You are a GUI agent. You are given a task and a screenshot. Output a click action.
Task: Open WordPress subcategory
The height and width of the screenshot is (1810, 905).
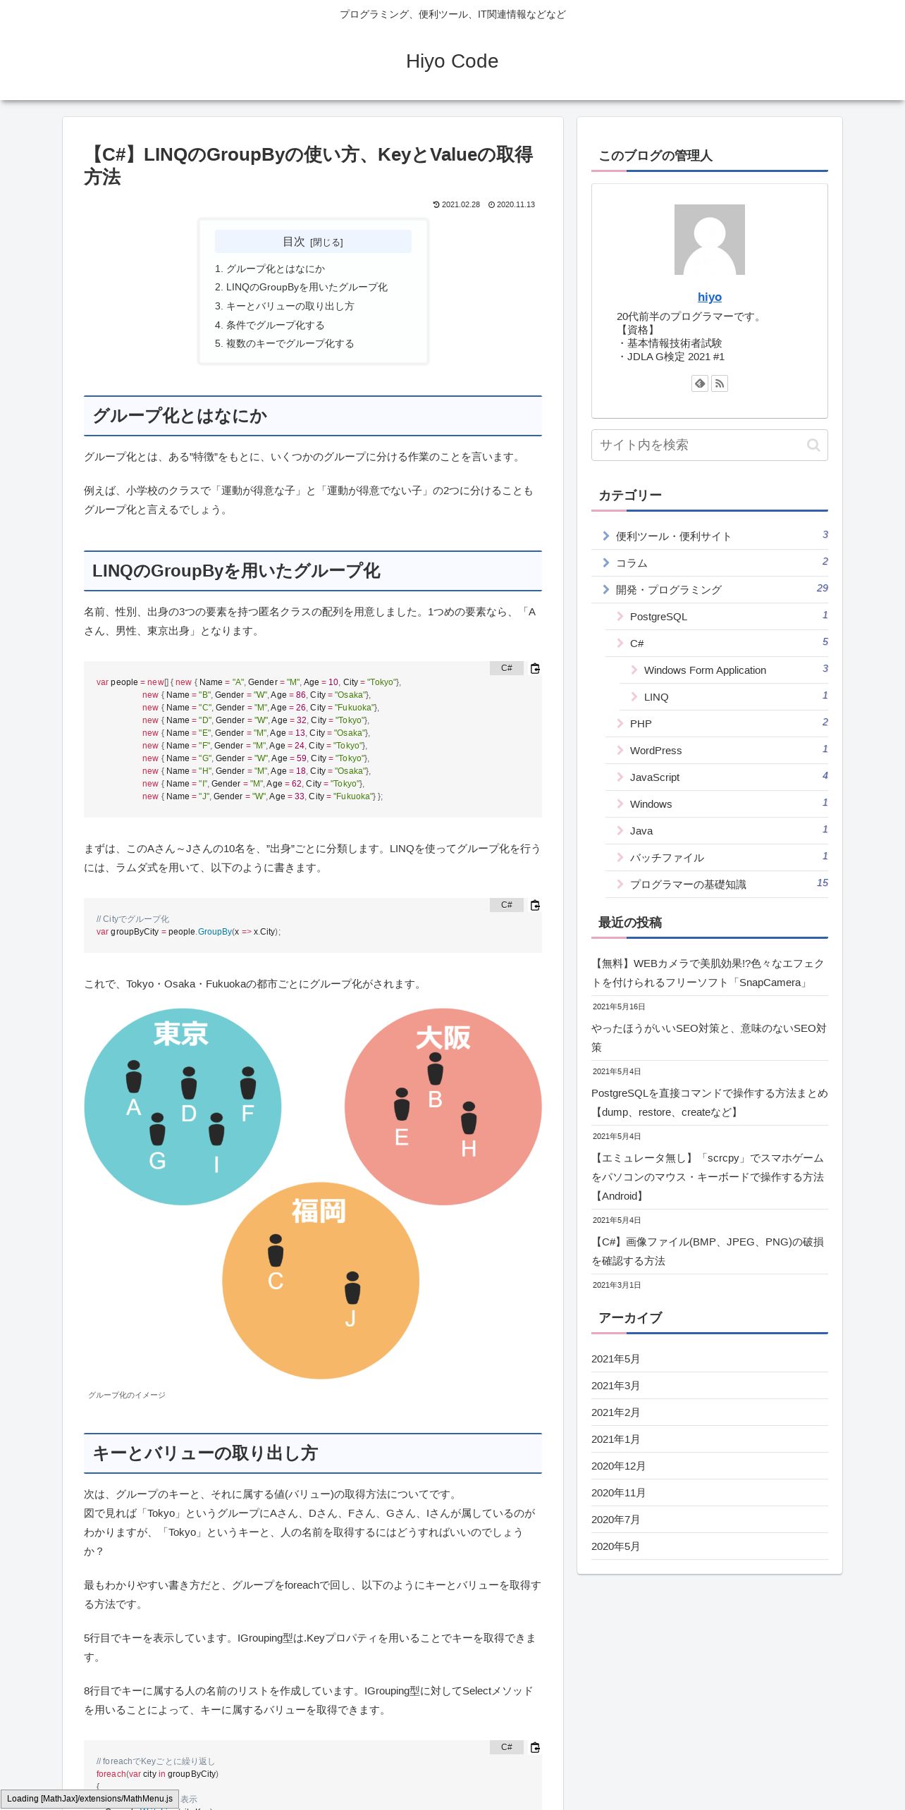[717, 751]
